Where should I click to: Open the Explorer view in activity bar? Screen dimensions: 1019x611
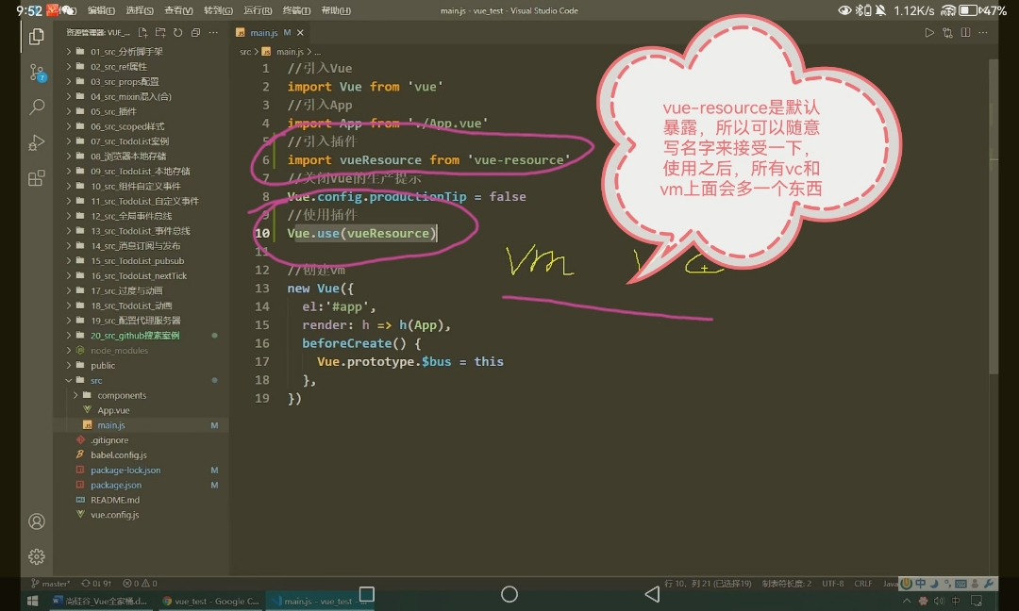(37, 37)
